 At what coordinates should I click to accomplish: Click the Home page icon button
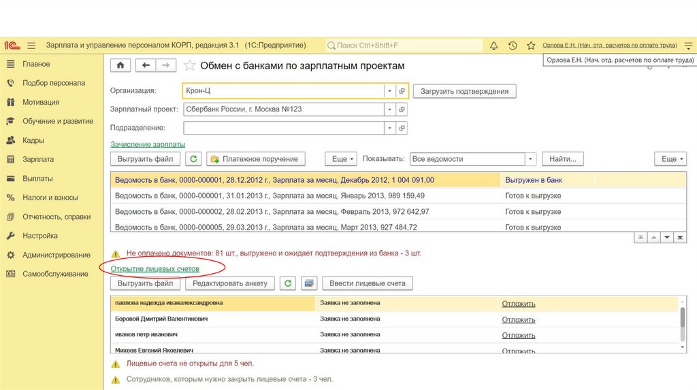[x=120, y=65]
